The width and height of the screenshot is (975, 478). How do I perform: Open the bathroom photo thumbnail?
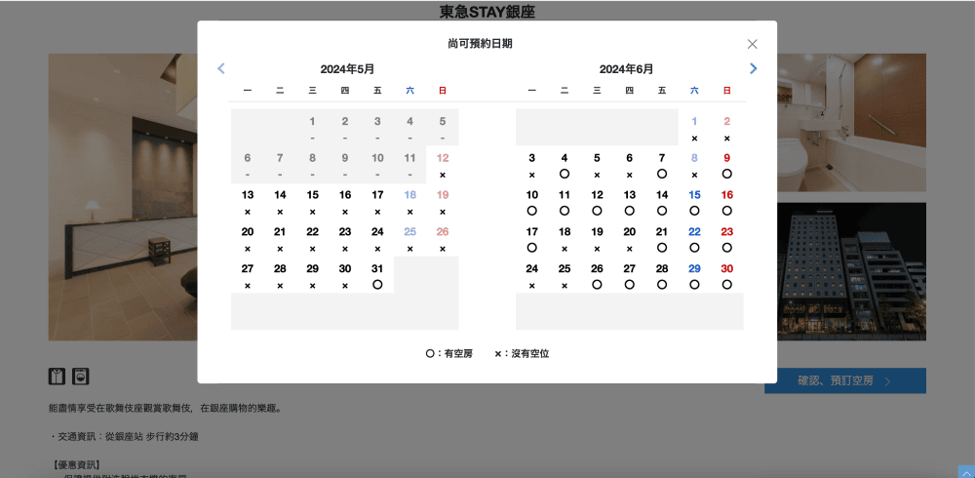pos(851,123)
